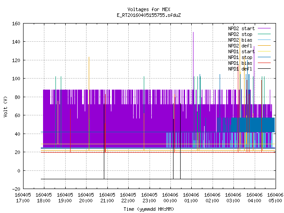
Task: Click the x-axis tick label '160405 22:00'
Action: 128,197
